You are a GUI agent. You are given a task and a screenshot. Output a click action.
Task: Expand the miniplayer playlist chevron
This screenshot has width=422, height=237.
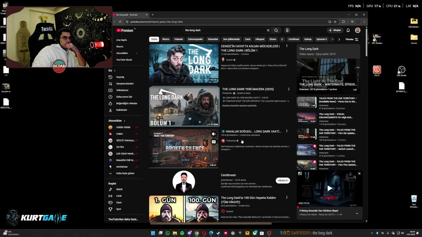(357, 213)
